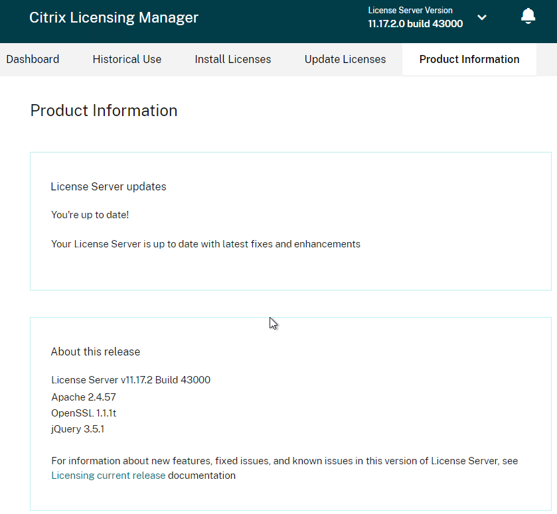Click the Product Information tab
Viewport: 557px width, 514px height.
(469, 59)
